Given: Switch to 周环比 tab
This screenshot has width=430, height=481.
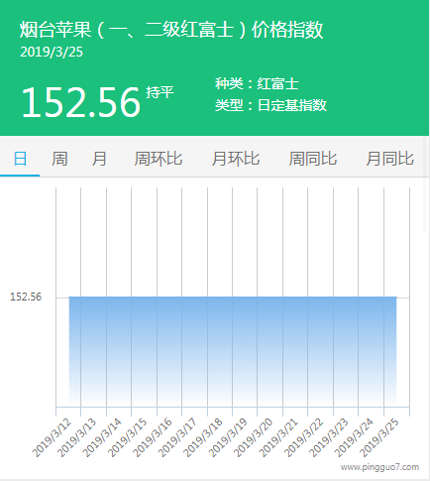Looking at the screenshot, I should pos(159,159).
